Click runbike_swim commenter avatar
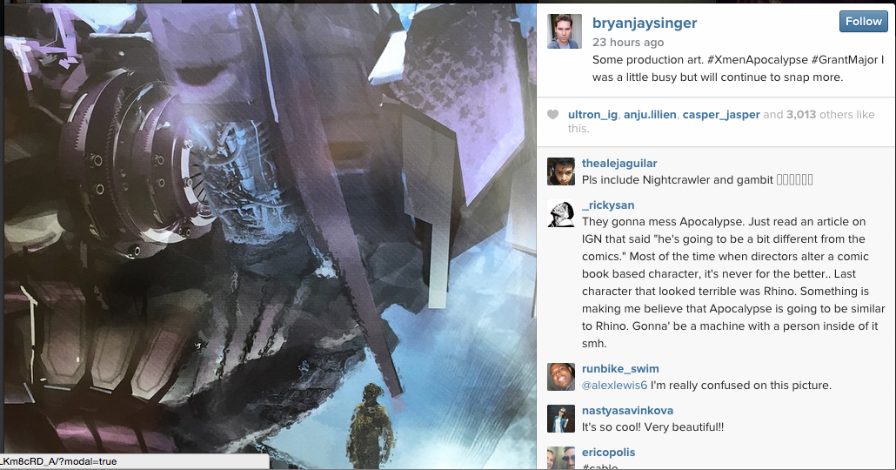Screen dimensions: 896x470 point(561,377)
